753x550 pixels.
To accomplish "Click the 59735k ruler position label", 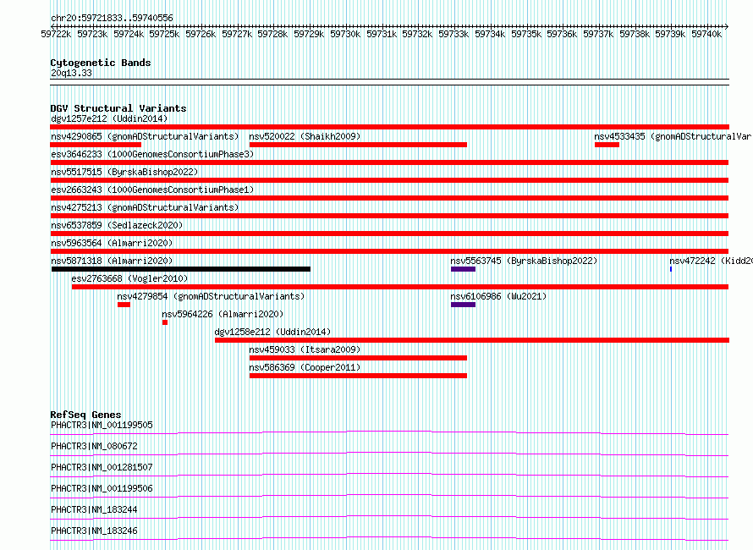I will [526, 34].
